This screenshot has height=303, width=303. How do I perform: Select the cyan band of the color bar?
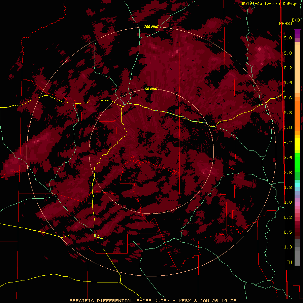click(297, 185)
